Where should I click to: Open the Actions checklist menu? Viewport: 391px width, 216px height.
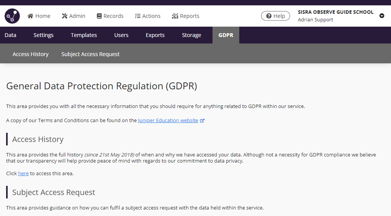tap(148, 16)
